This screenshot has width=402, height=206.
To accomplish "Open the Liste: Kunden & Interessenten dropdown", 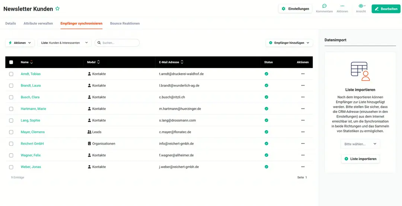I will coord(64,43).
